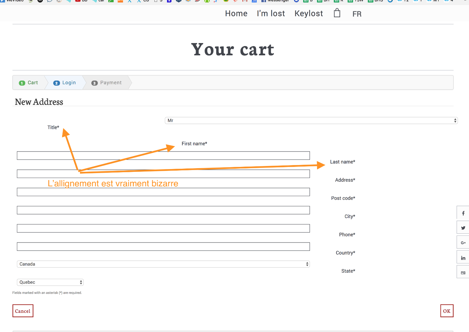Select the Login checkout step
The image size is (469, 332).
[65, 83]
